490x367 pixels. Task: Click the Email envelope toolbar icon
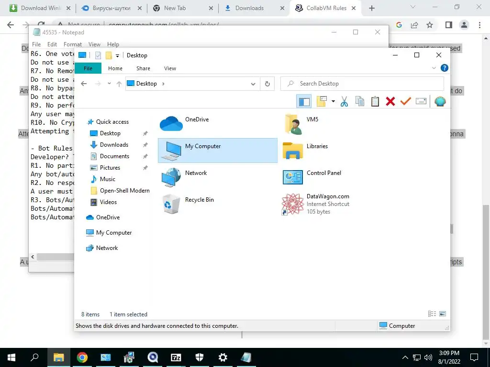(421, 101)
